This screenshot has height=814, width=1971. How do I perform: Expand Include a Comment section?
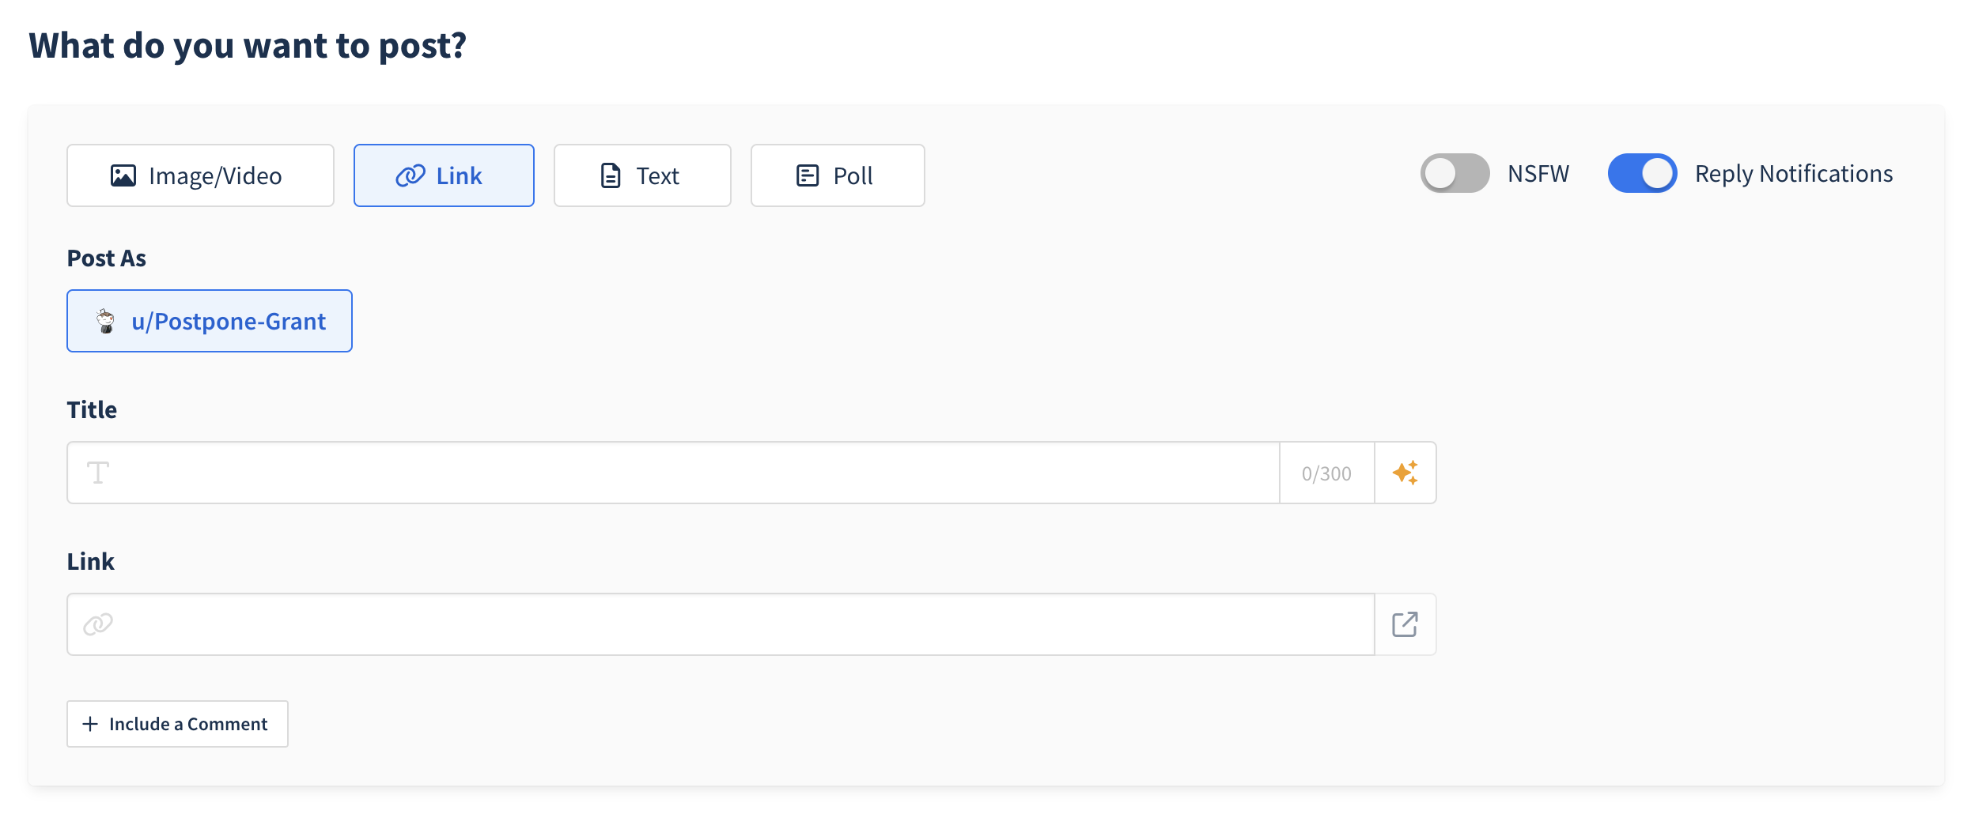188,724
